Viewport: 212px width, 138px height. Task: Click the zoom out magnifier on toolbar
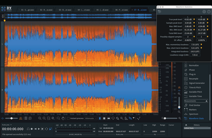coord(44,118)
